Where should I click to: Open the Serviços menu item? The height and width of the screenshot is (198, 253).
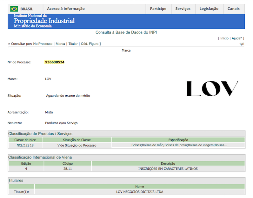183,9
